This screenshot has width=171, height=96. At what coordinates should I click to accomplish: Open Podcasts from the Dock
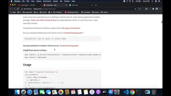(98, 92)
